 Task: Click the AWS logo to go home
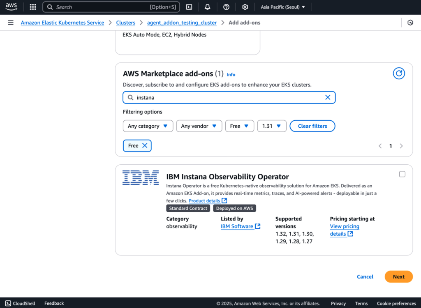click(11, 6)
